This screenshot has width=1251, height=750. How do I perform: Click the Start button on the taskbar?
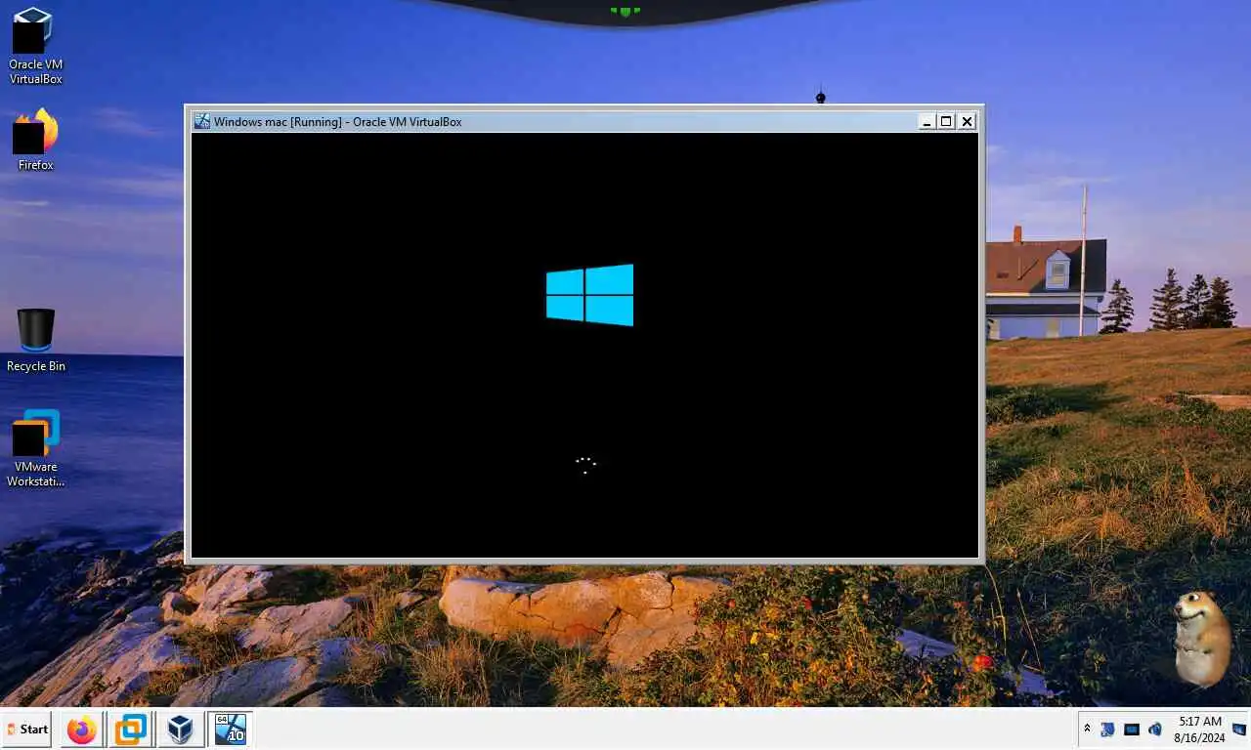26,729
